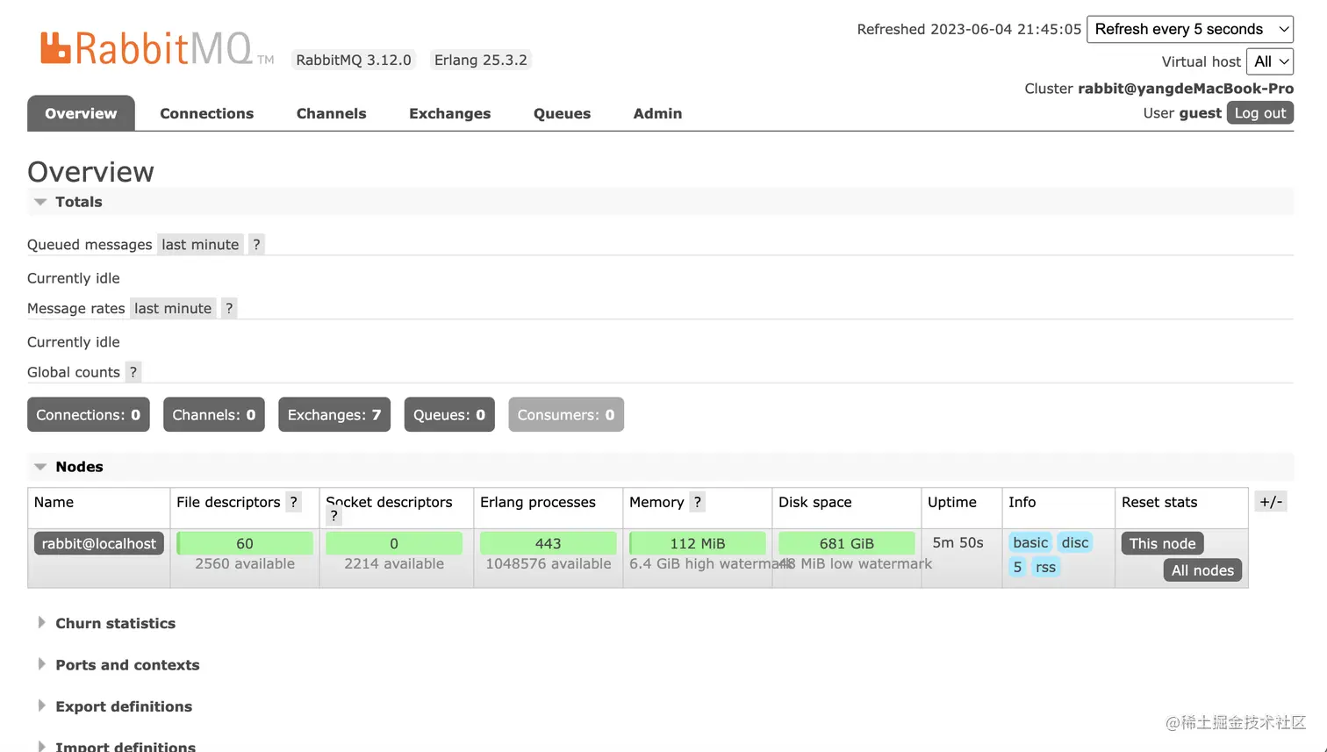Switch to the Admin tab

658,113
